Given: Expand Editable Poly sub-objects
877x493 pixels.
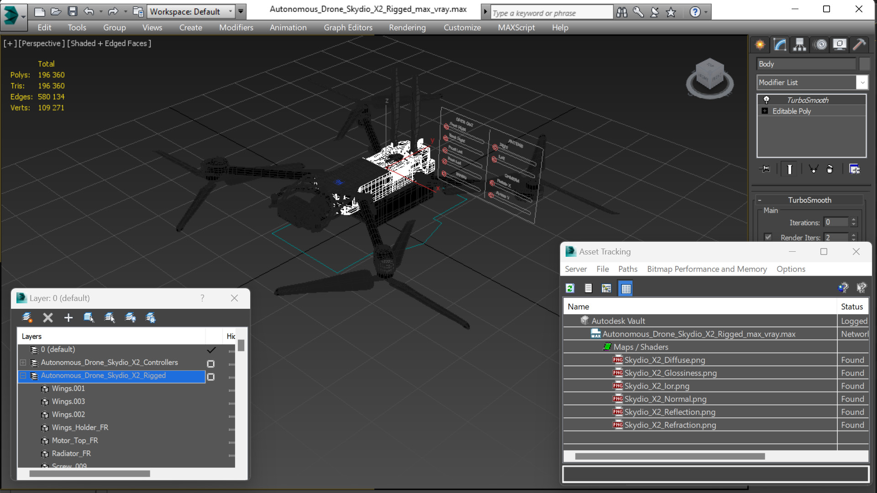Looking at the screenshot, I should (765, 111).
